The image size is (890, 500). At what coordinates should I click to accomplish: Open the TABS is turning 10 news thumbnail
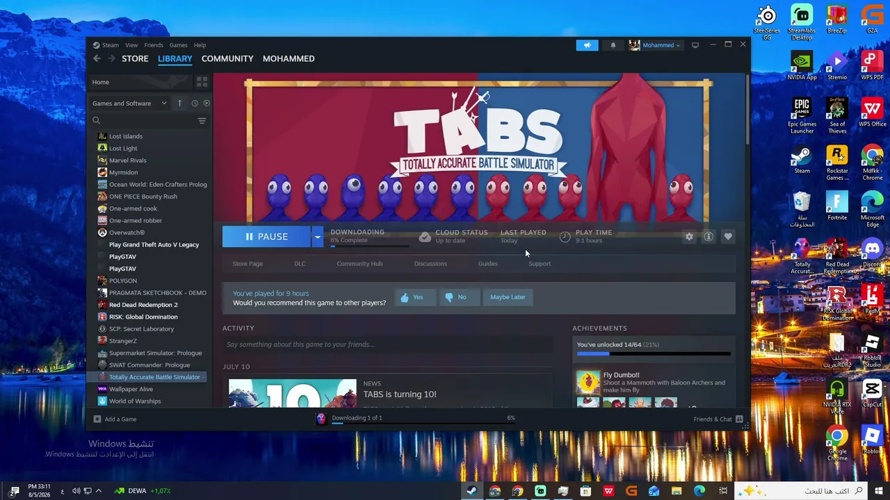pyautogui.click(x=293, y=393)
